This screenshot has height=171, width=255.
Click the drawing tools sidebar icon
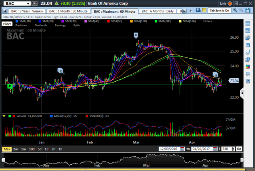click(x=248, y=52)
